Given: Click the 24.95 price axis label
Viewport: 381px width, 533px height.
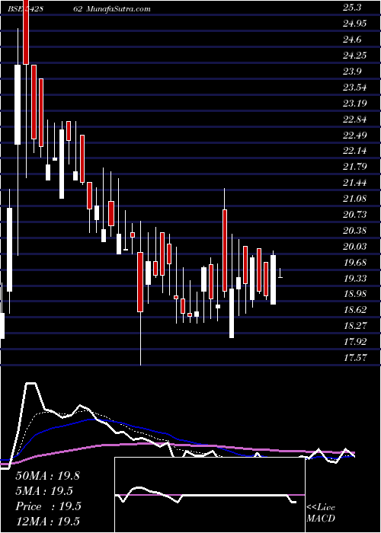Looking at the screenshot, I should (354, 24).
